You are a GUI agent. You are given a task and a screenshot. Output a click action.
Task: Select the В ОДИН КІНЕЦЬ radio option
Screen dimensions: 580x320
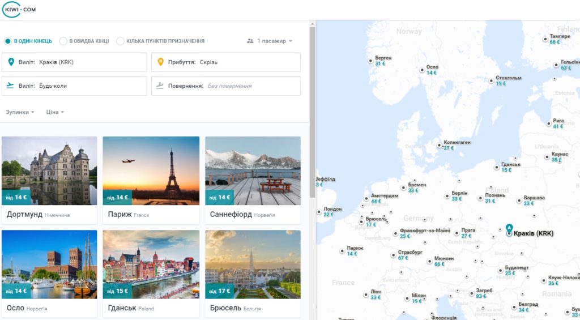pyautogui.click(x=8, y=41)
